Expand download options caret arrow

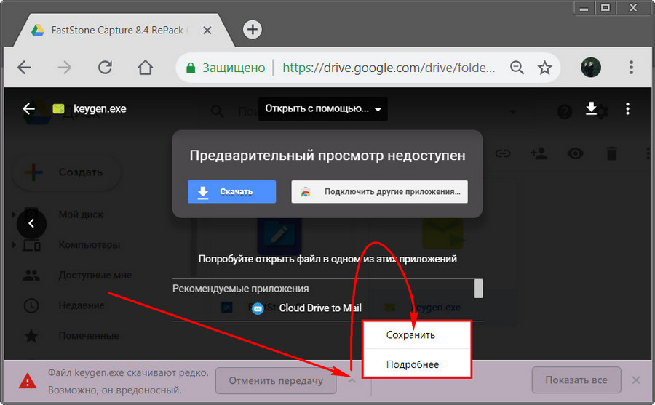(x=352, y=380)
